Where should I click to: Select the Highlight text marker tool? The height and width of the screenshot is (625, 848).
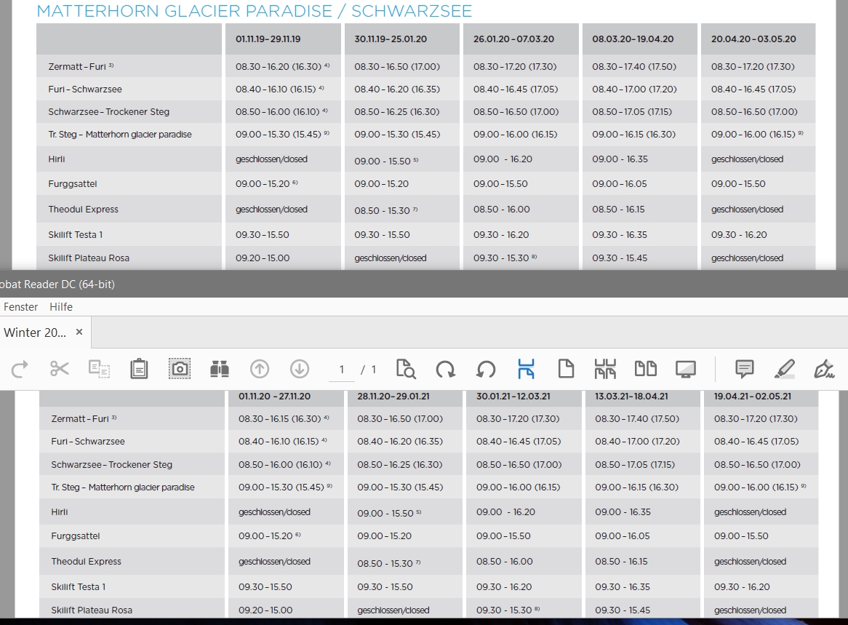coord(784,370)
